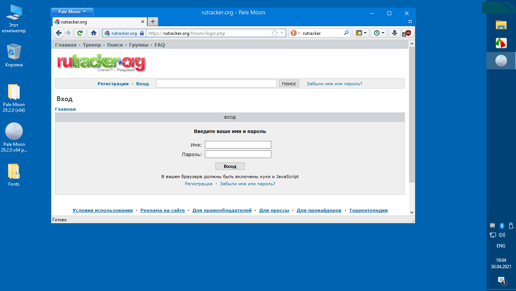Click the VMware tools tray icon
The image size is (516, 291).
pyautogui.click(x=492, y=225)
